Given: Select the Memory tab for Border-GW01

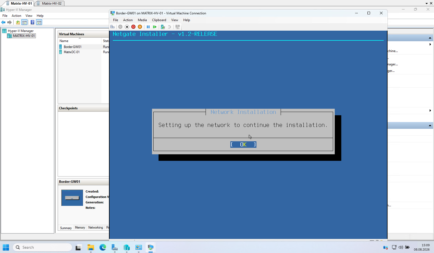Looking at the screenshot, I should tap(80, 228).
